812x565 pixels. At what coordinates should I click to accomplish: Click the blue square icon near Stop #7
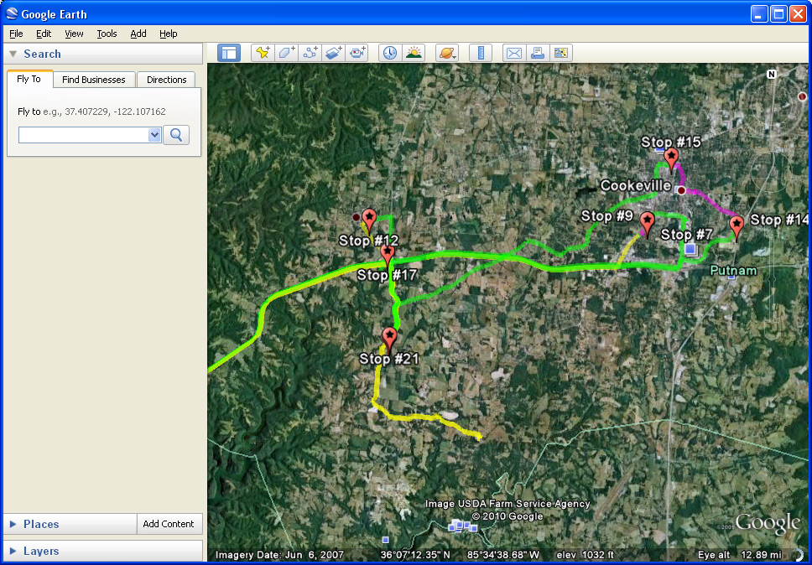click(x=690, y=249)
